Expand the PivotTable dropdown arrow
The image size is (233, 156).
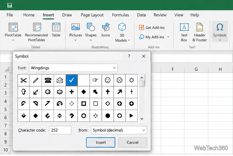(x=13, y=40)
